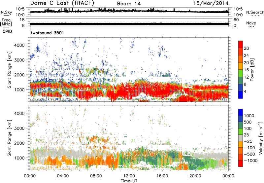This screenshot has width=264, height=183.
Task: Click the red top segment of Power colorbar
Action: point(241,44)
